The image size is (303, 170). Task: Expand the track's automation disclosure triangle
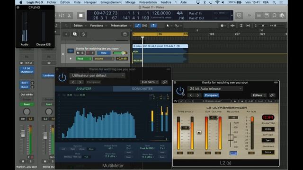pos(71,59)
